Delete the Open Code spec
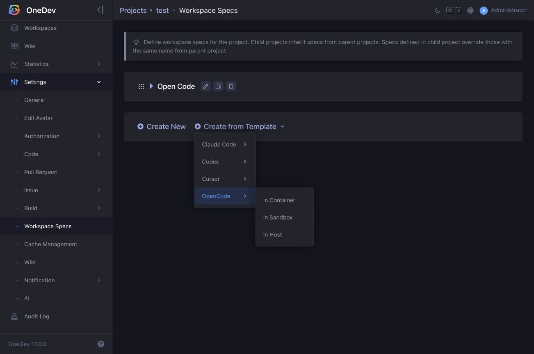 [231, 86]
